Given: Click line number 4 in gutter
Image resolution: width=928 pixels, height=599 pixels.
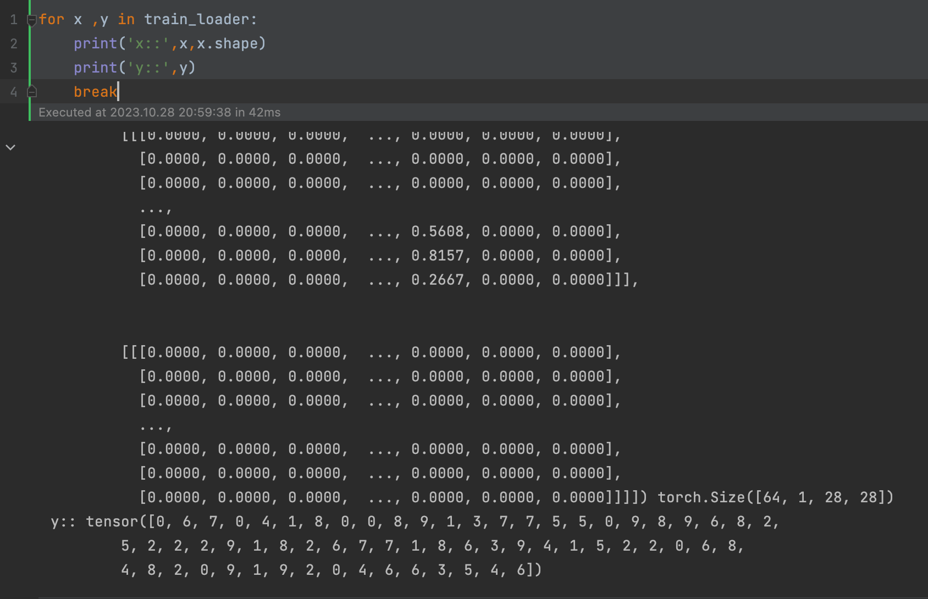Looking at the screenshot, I should click(14, 92).
